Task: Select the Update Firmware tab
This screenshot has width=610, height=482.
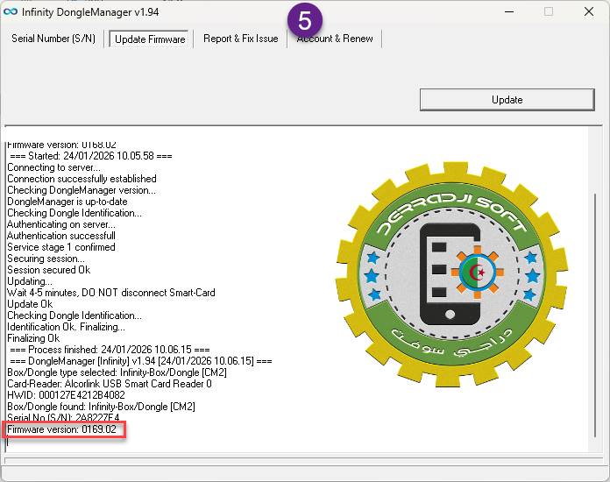Action: click(x=150, y=39)
